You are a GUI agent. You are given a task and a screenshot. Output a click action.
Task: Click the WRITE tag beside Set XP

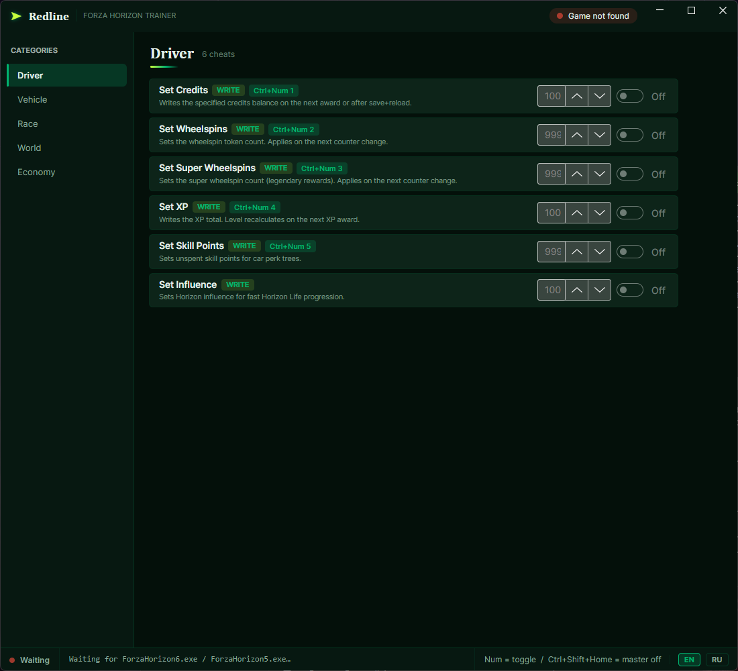(x=209, y=207)
